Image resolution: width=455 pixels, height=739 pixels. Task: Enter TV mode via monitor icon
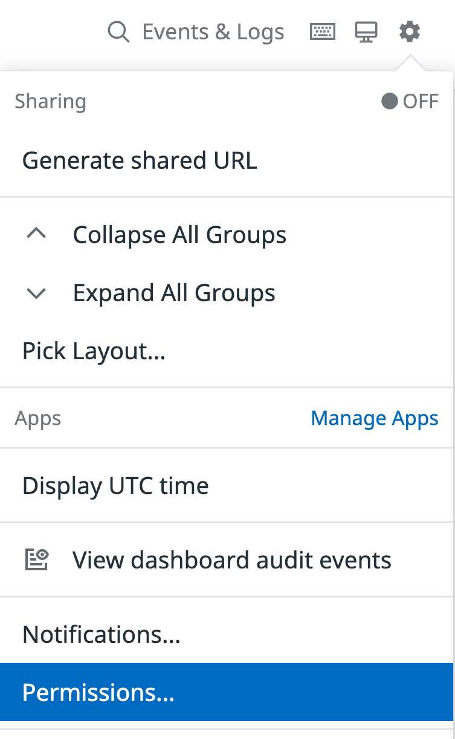pyautogui.click(x=366, y=32)
